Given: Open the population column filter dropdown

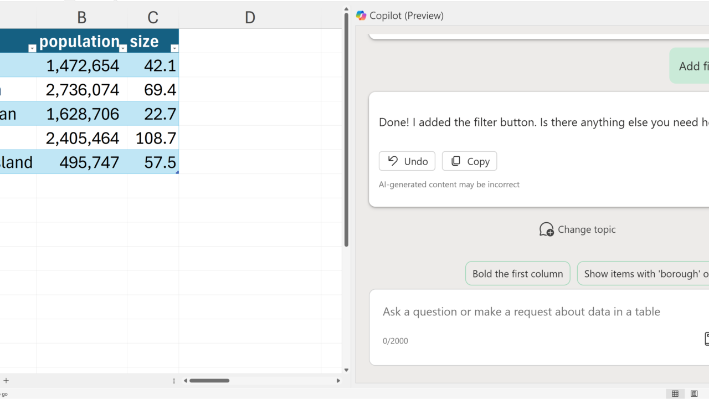Looking at the screenshot, I should coord(123,49).
